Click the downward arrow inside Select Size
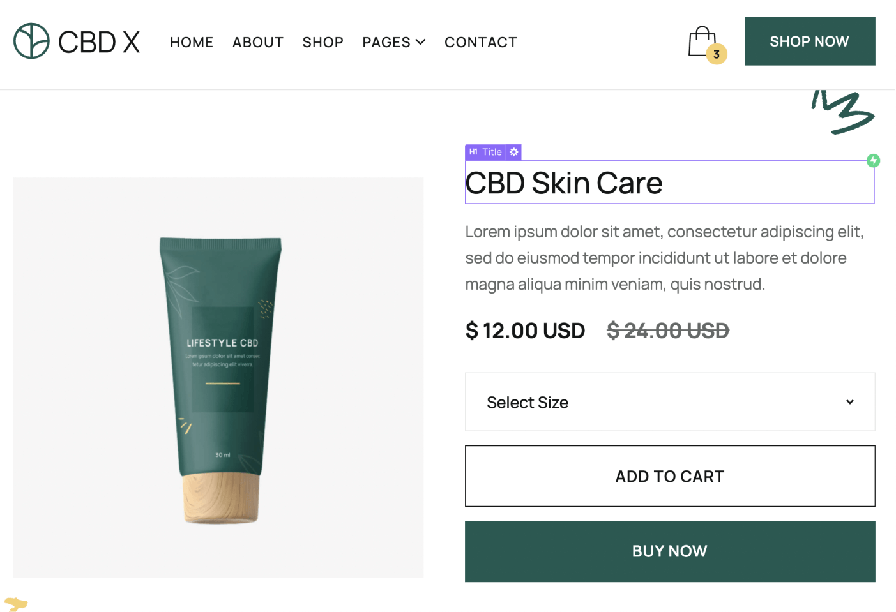The height and width of the screenshot is (612, 896). pos(850,402)
